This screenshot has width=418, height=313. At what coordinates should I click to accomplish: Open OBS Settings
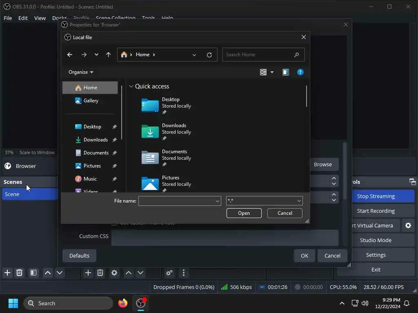[376, 255]
